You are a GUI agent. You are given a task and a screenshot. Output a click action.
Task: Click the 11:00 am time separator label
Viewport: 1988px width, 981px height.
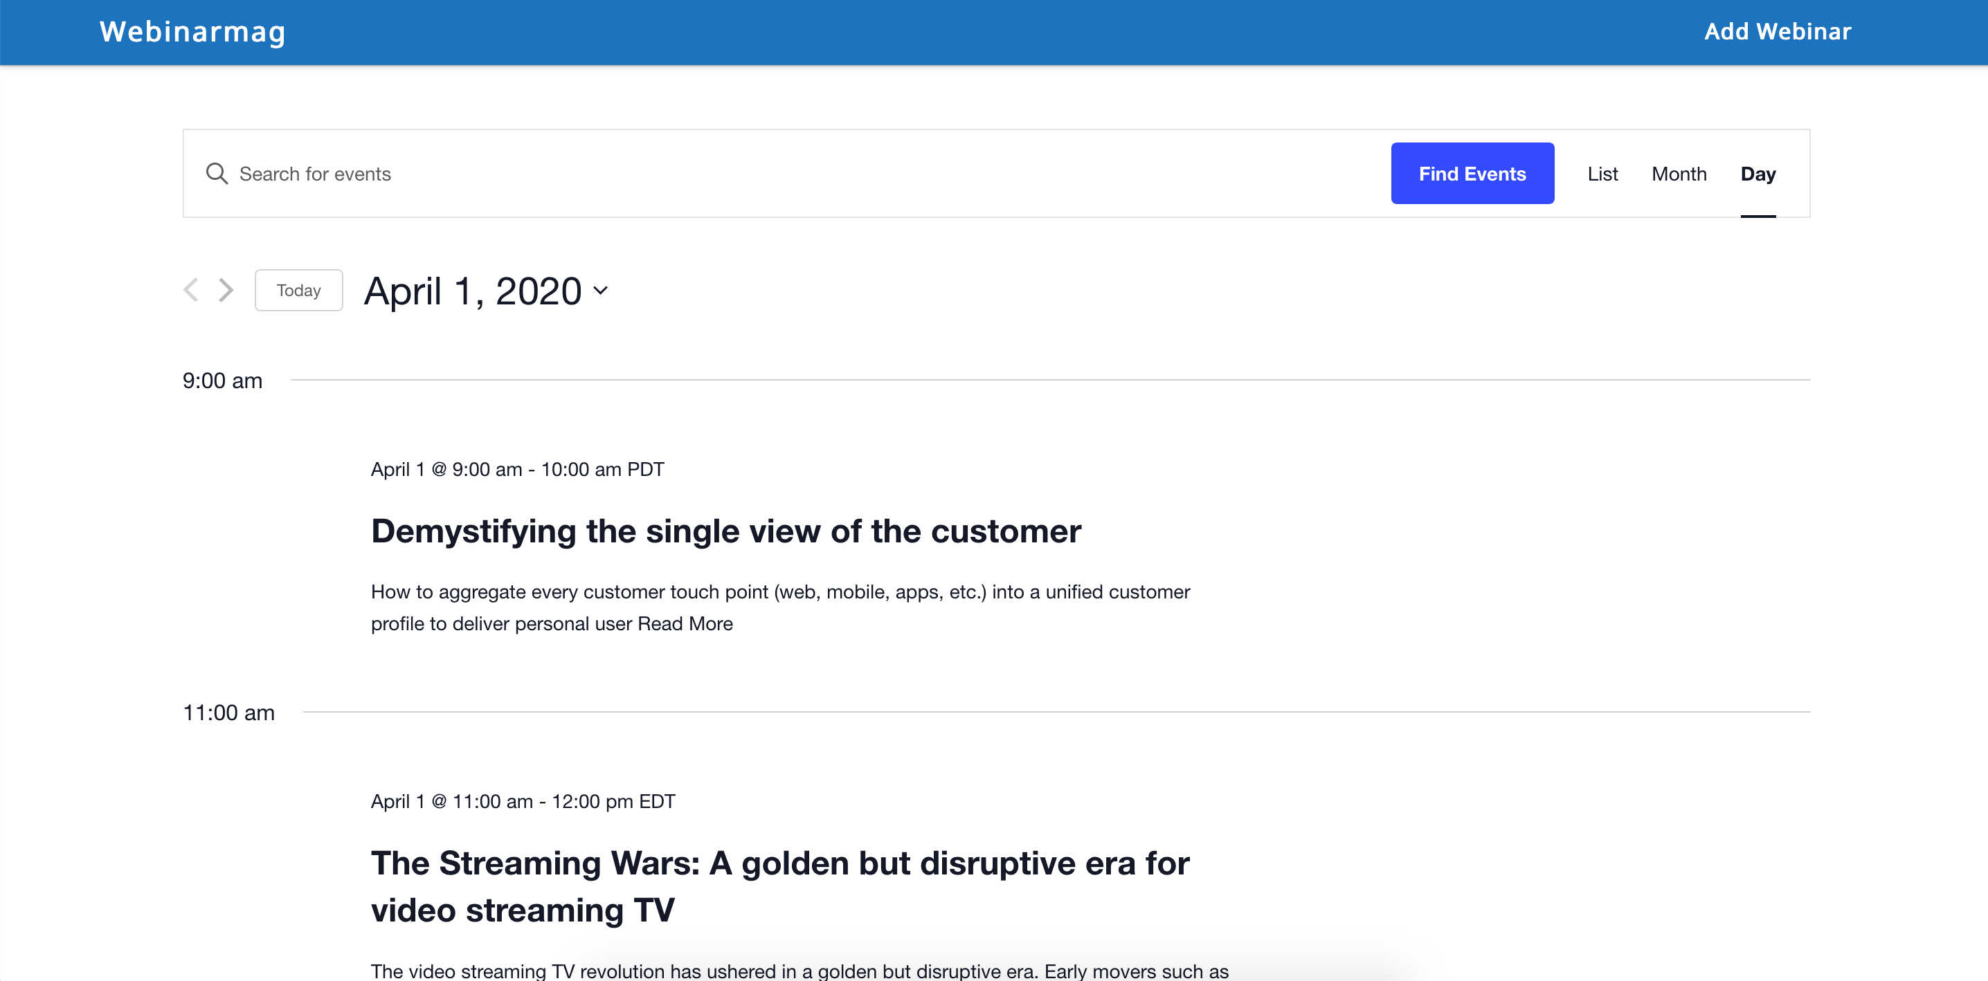tap(228, 713)
